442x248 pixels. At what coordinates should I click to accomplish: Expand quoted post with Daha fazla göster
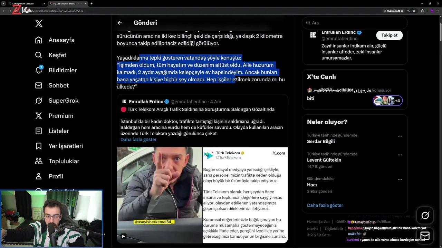tap(138, 139)
